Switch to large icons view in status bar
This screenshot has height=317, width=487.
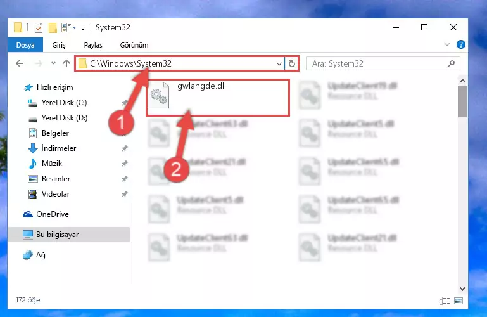pyautogui.click(x=459, y=301)
